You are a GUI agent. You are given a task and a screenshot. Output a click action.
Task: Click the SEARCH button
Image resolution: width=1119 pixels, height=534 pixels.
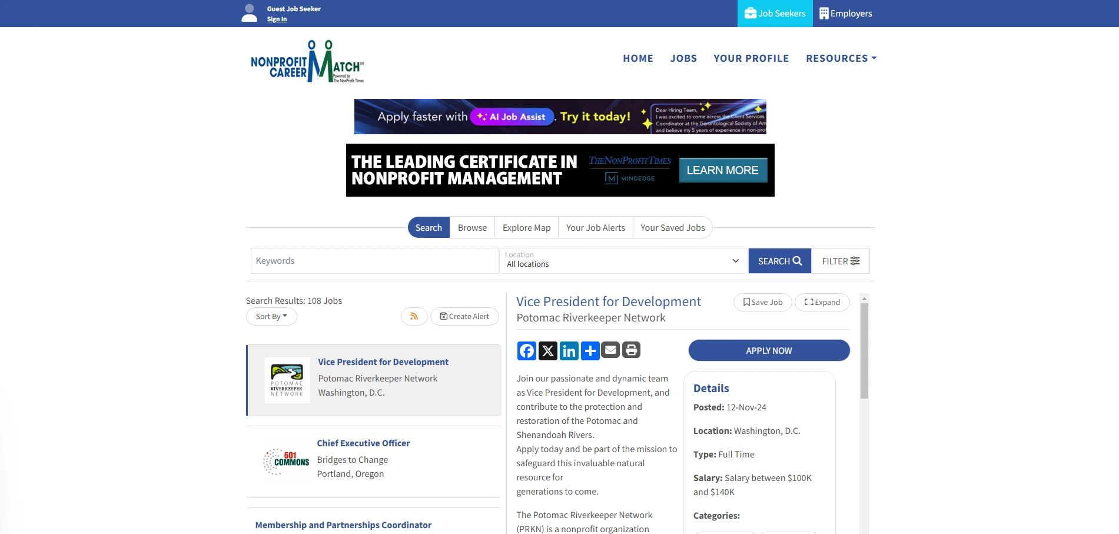coord(779,261)
